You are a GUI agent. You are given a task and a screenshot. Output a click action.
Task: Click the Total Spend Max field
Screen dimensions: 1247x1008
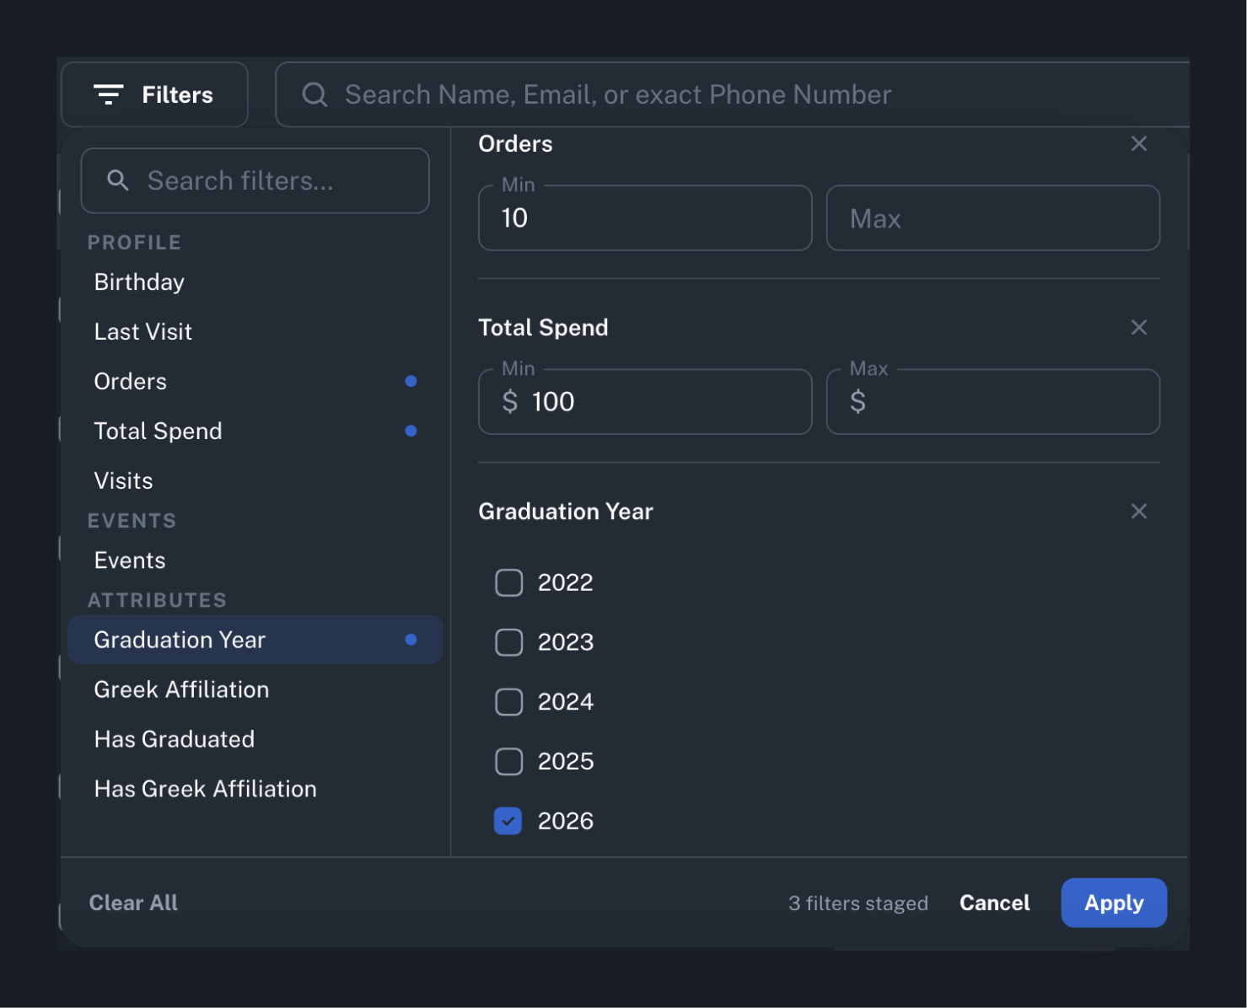pyautogui.click(x=993, y=402)
